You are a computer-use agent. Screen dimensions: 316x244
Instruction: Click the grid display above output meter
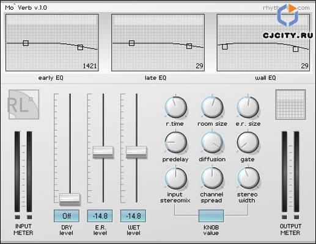point(290,104)
